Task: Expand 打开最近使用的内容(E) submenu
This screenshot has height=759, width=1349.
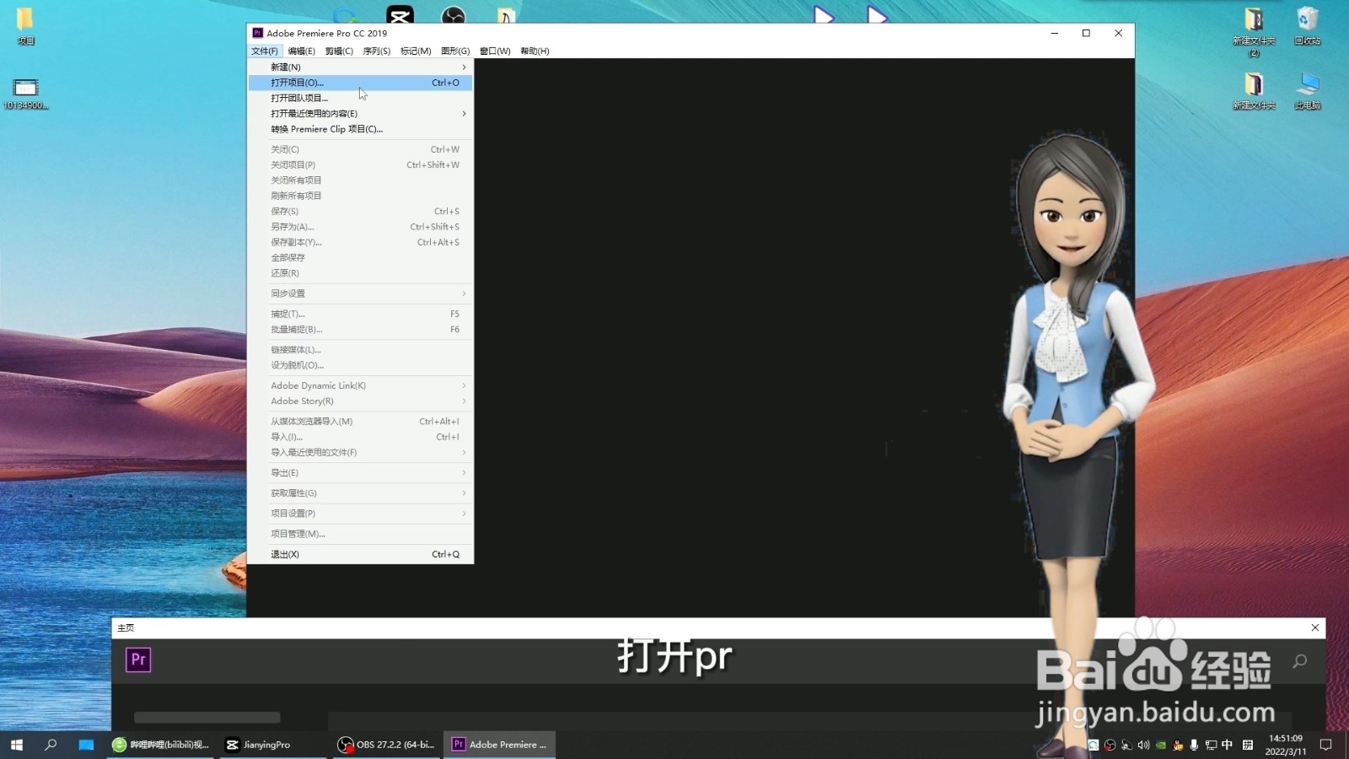Action: (x=360, y=113)
